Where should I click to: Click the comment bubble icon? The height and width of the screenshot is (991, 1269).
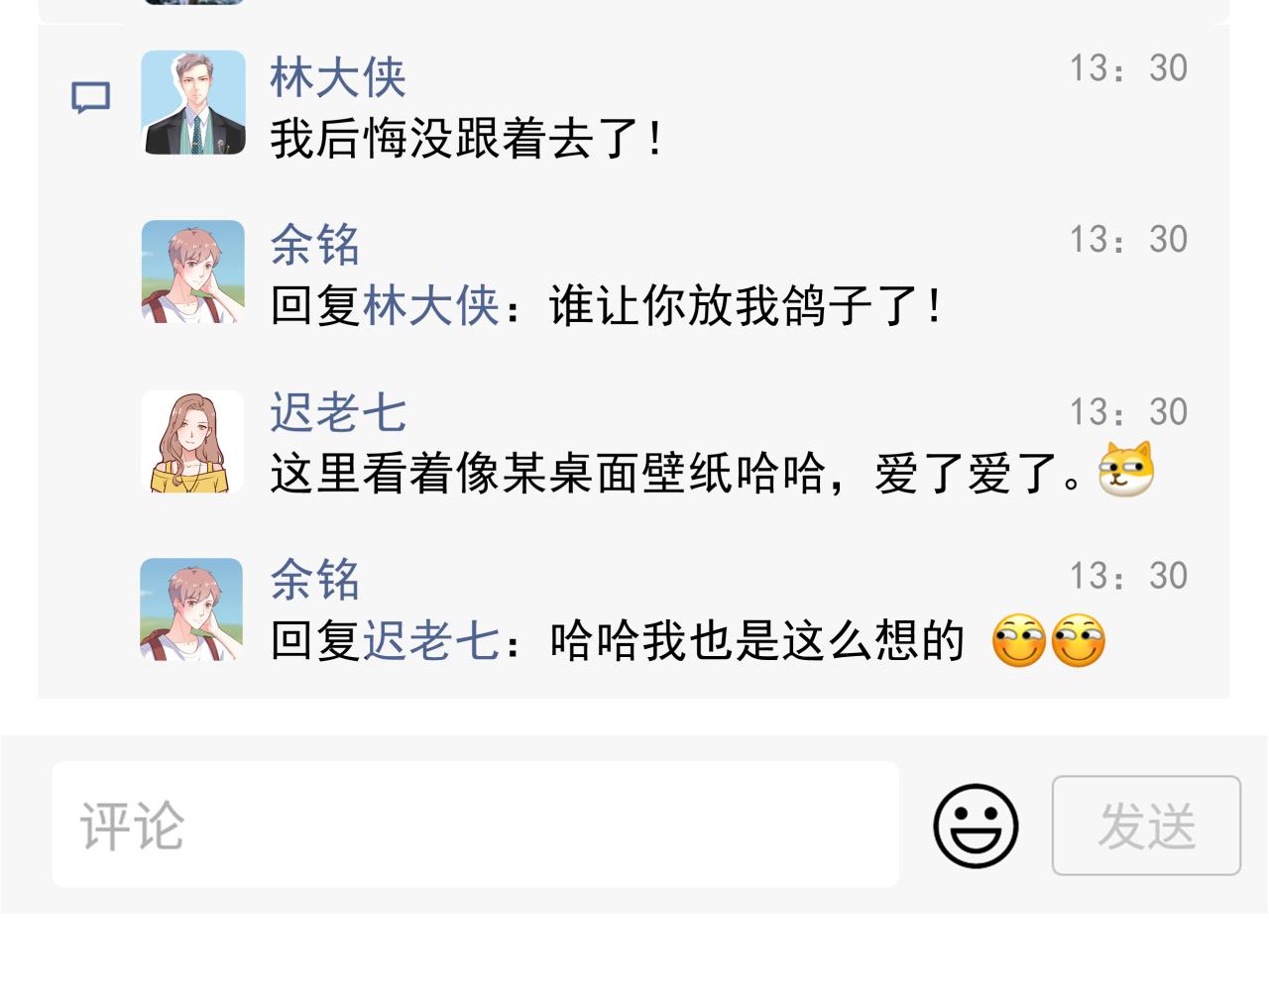click(x=90, y=98)
